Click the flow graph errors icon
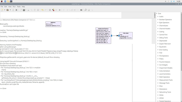The width and height of the screenshot is (182, 102). click(x=50, y=10)
